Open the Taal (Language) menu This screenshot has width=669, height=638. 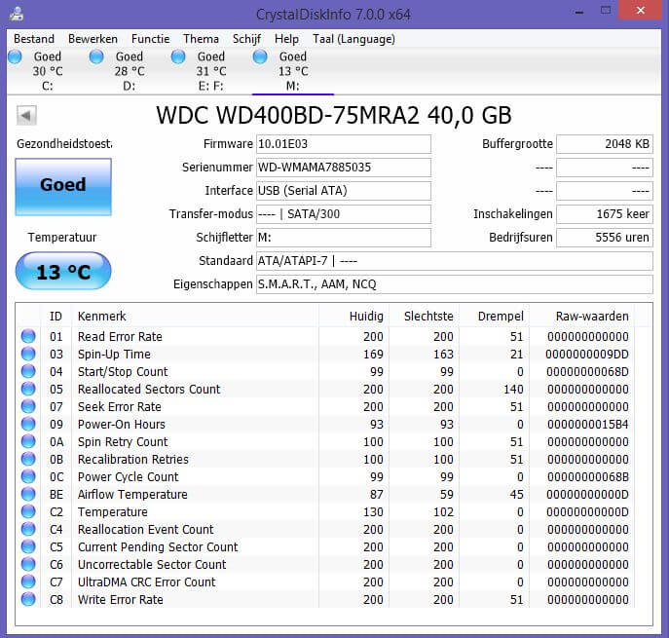pyautogui.click(x=353, y=39)
